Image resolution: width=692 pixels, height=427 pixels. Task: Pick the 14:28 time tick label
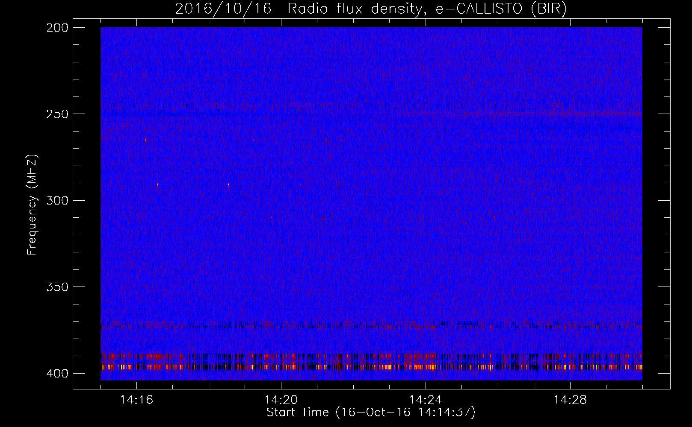click(x=570, y=400)
